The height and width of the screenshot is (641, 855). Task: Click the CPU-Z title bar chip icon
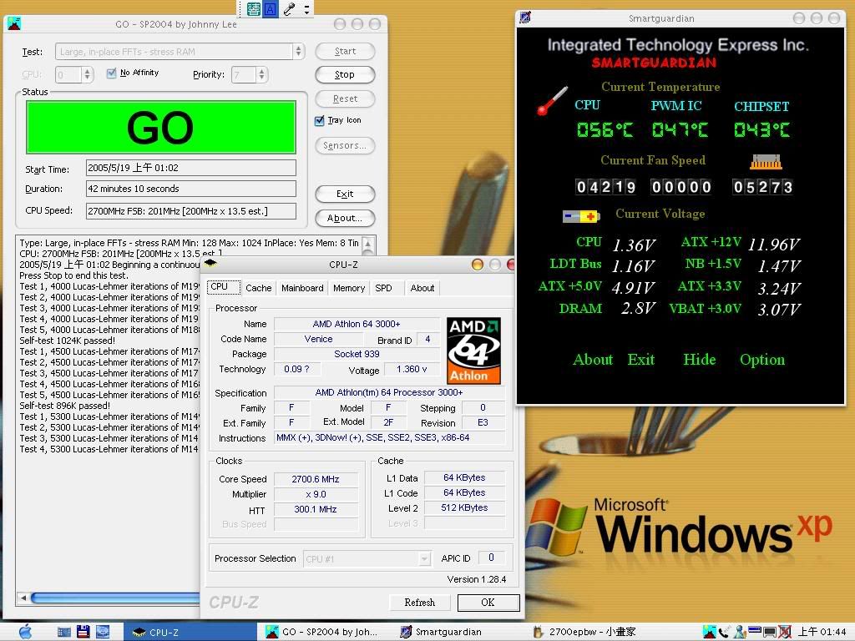point(210,264)
